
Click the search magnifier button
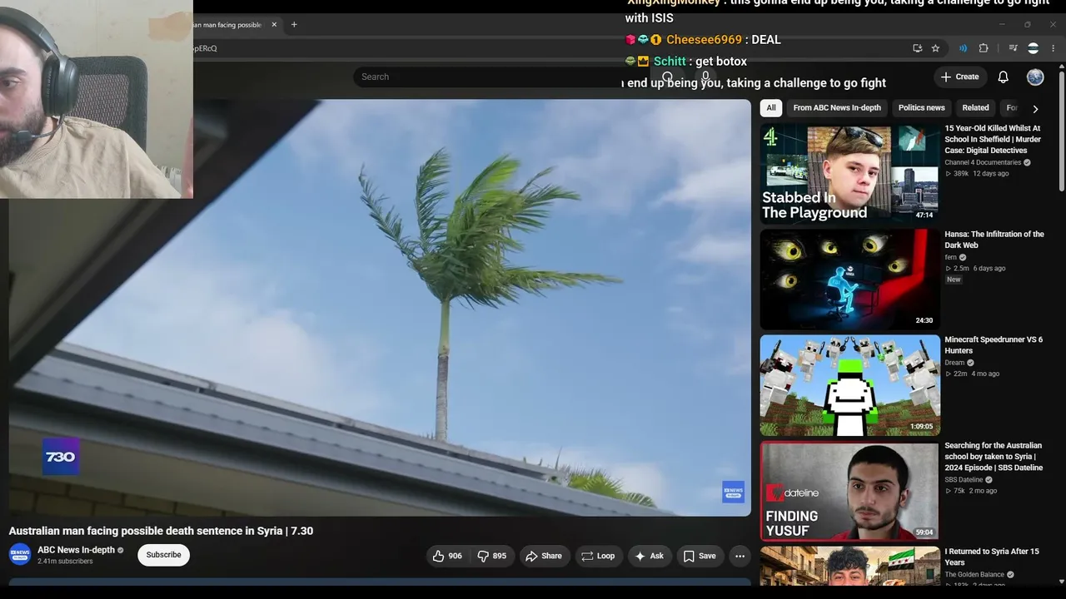point(667,77)
